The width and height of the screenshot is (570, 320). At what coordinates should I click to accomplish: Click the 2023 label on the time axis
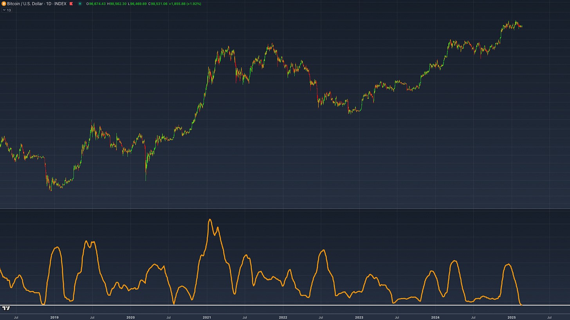tap(359, 317)
